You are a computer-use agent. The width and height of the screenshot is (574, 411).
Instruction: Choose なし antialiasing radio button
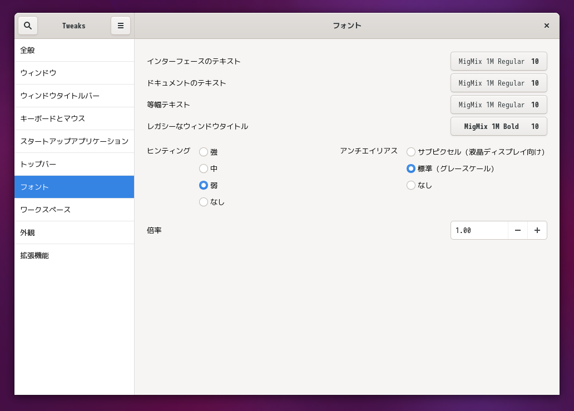411,185
